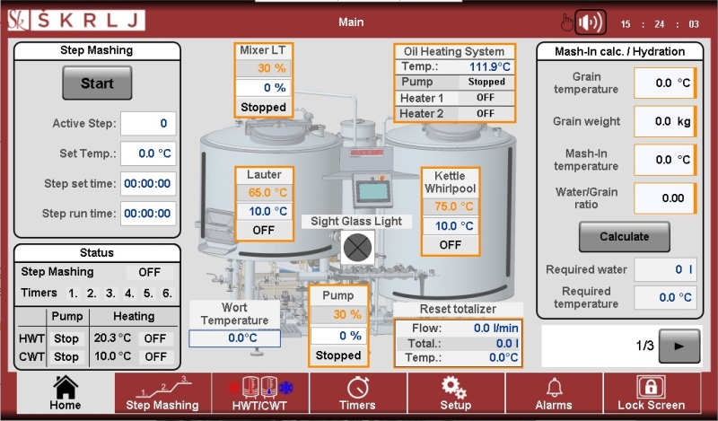Edit the Water/Grain ratio field

tap(664, 197)
